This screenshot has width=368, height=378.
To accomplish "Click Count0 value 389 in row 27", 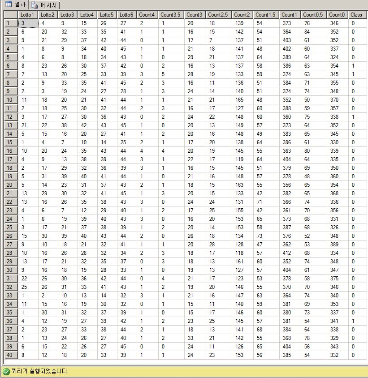I will [338, 245].
